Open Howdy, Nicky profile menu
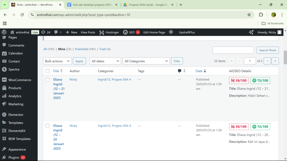The height and width of the screenshot is (161, 287). [x=269, y=32]
